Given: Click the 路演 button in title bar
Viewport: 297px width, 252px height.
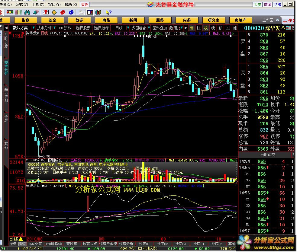Looking at the screenshot, I should point(277,5).
